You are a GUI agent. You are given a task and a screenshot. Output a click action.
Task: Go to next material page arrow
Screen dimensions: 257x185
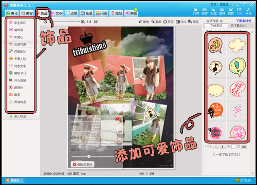click(x=223, y=147)
